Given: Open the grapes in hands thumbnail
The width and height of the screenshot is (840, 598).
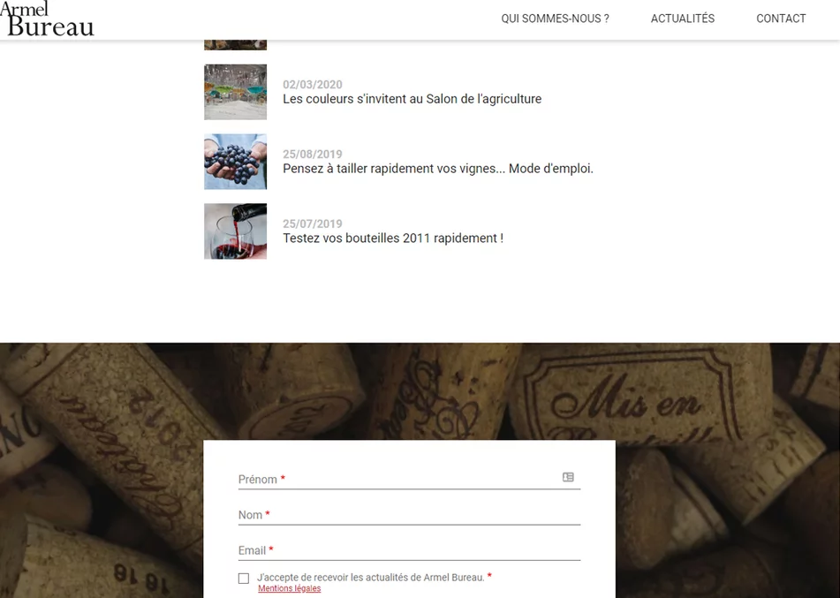Looking at the screenshot, I should pyautogui.click(x=235, y=162).
